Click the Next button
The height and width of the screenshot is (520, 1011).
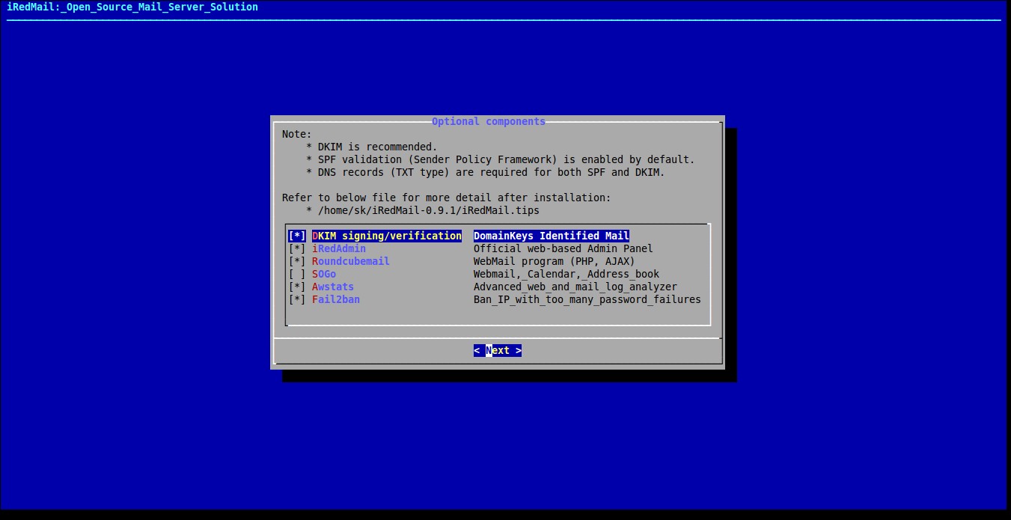tap(498, 350)
